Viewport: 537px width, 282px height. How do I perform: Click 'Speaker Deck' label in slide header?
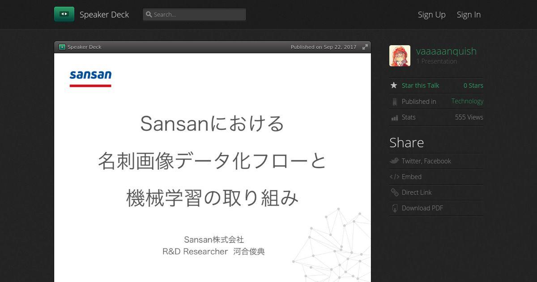(85, 47)
